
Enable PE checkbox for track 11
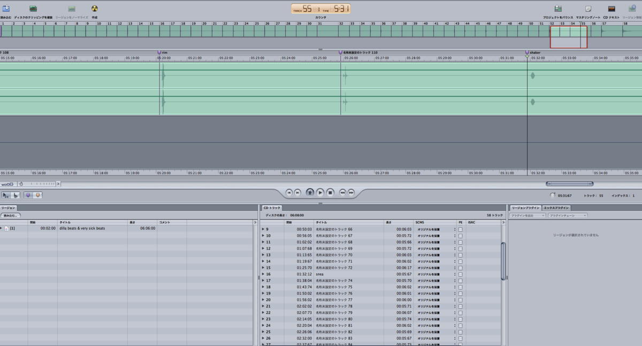pyautogui.click(x=460, y=242)
